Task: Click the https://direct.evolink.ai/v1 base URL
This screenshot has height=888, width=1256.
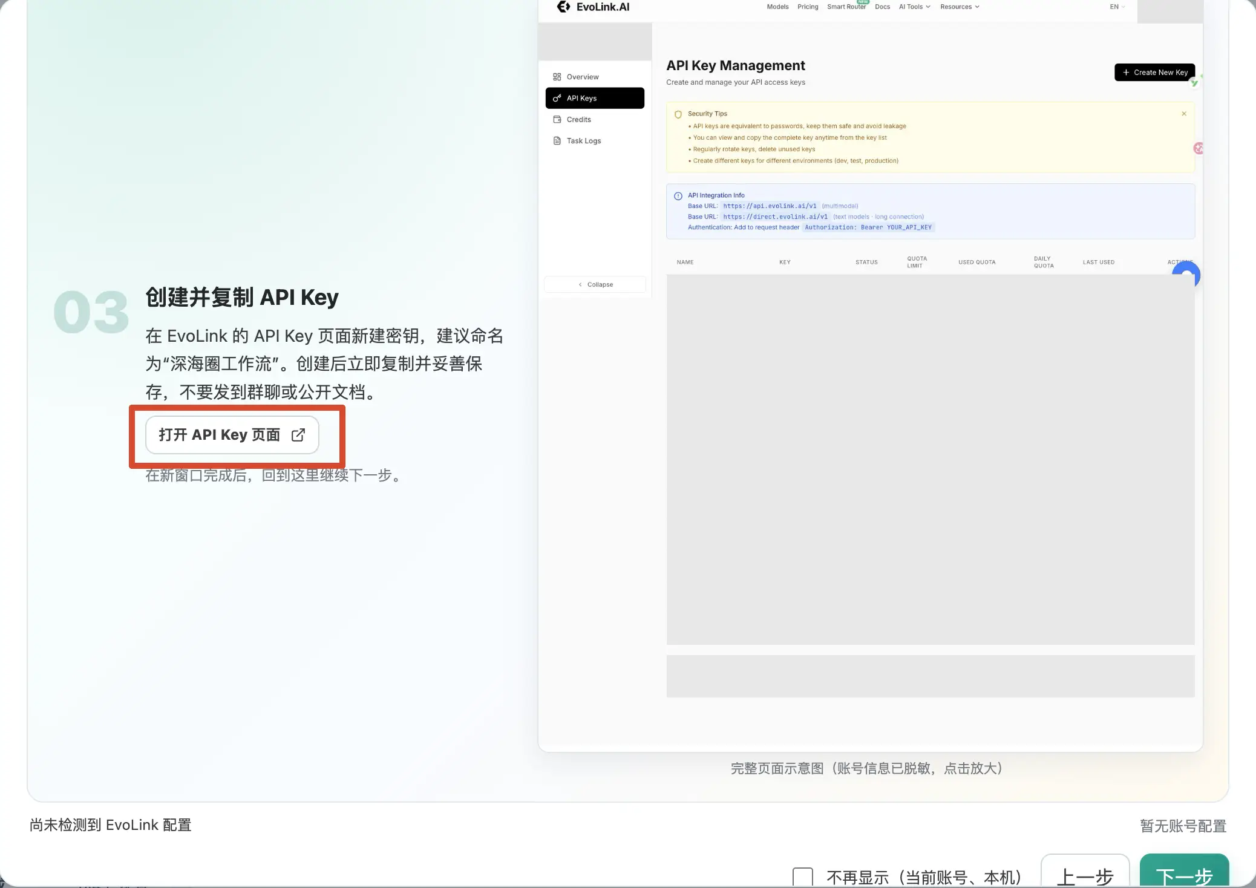Action: pos(775,217)
